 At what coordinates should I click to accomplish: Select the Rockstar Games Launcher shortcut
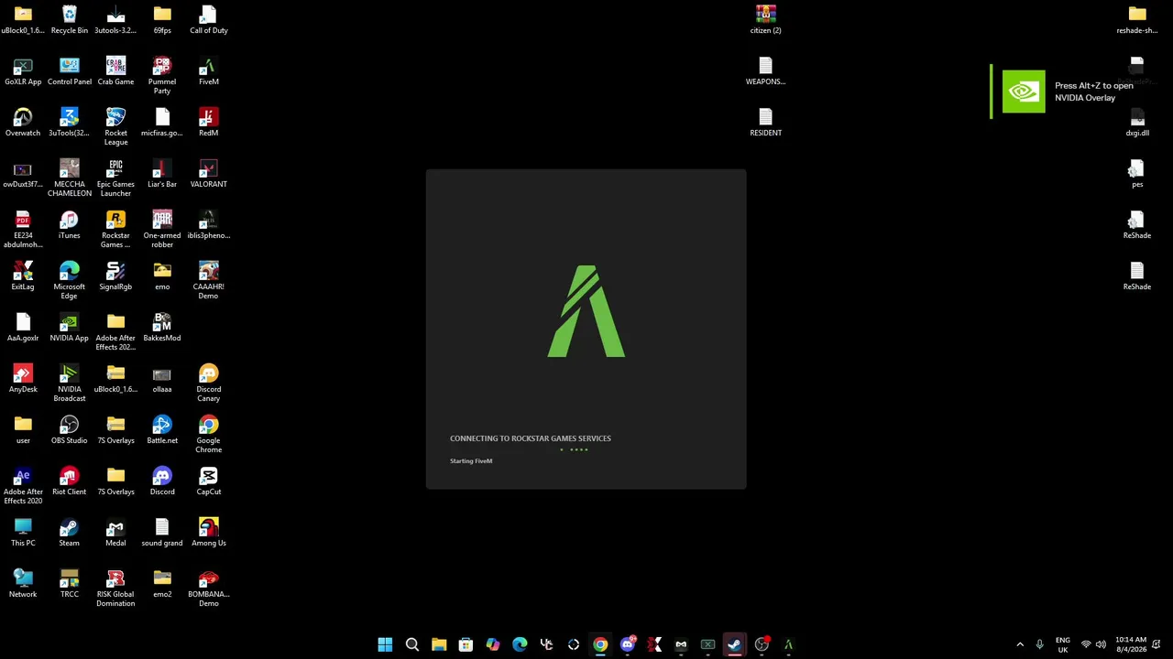pos(115,229)
